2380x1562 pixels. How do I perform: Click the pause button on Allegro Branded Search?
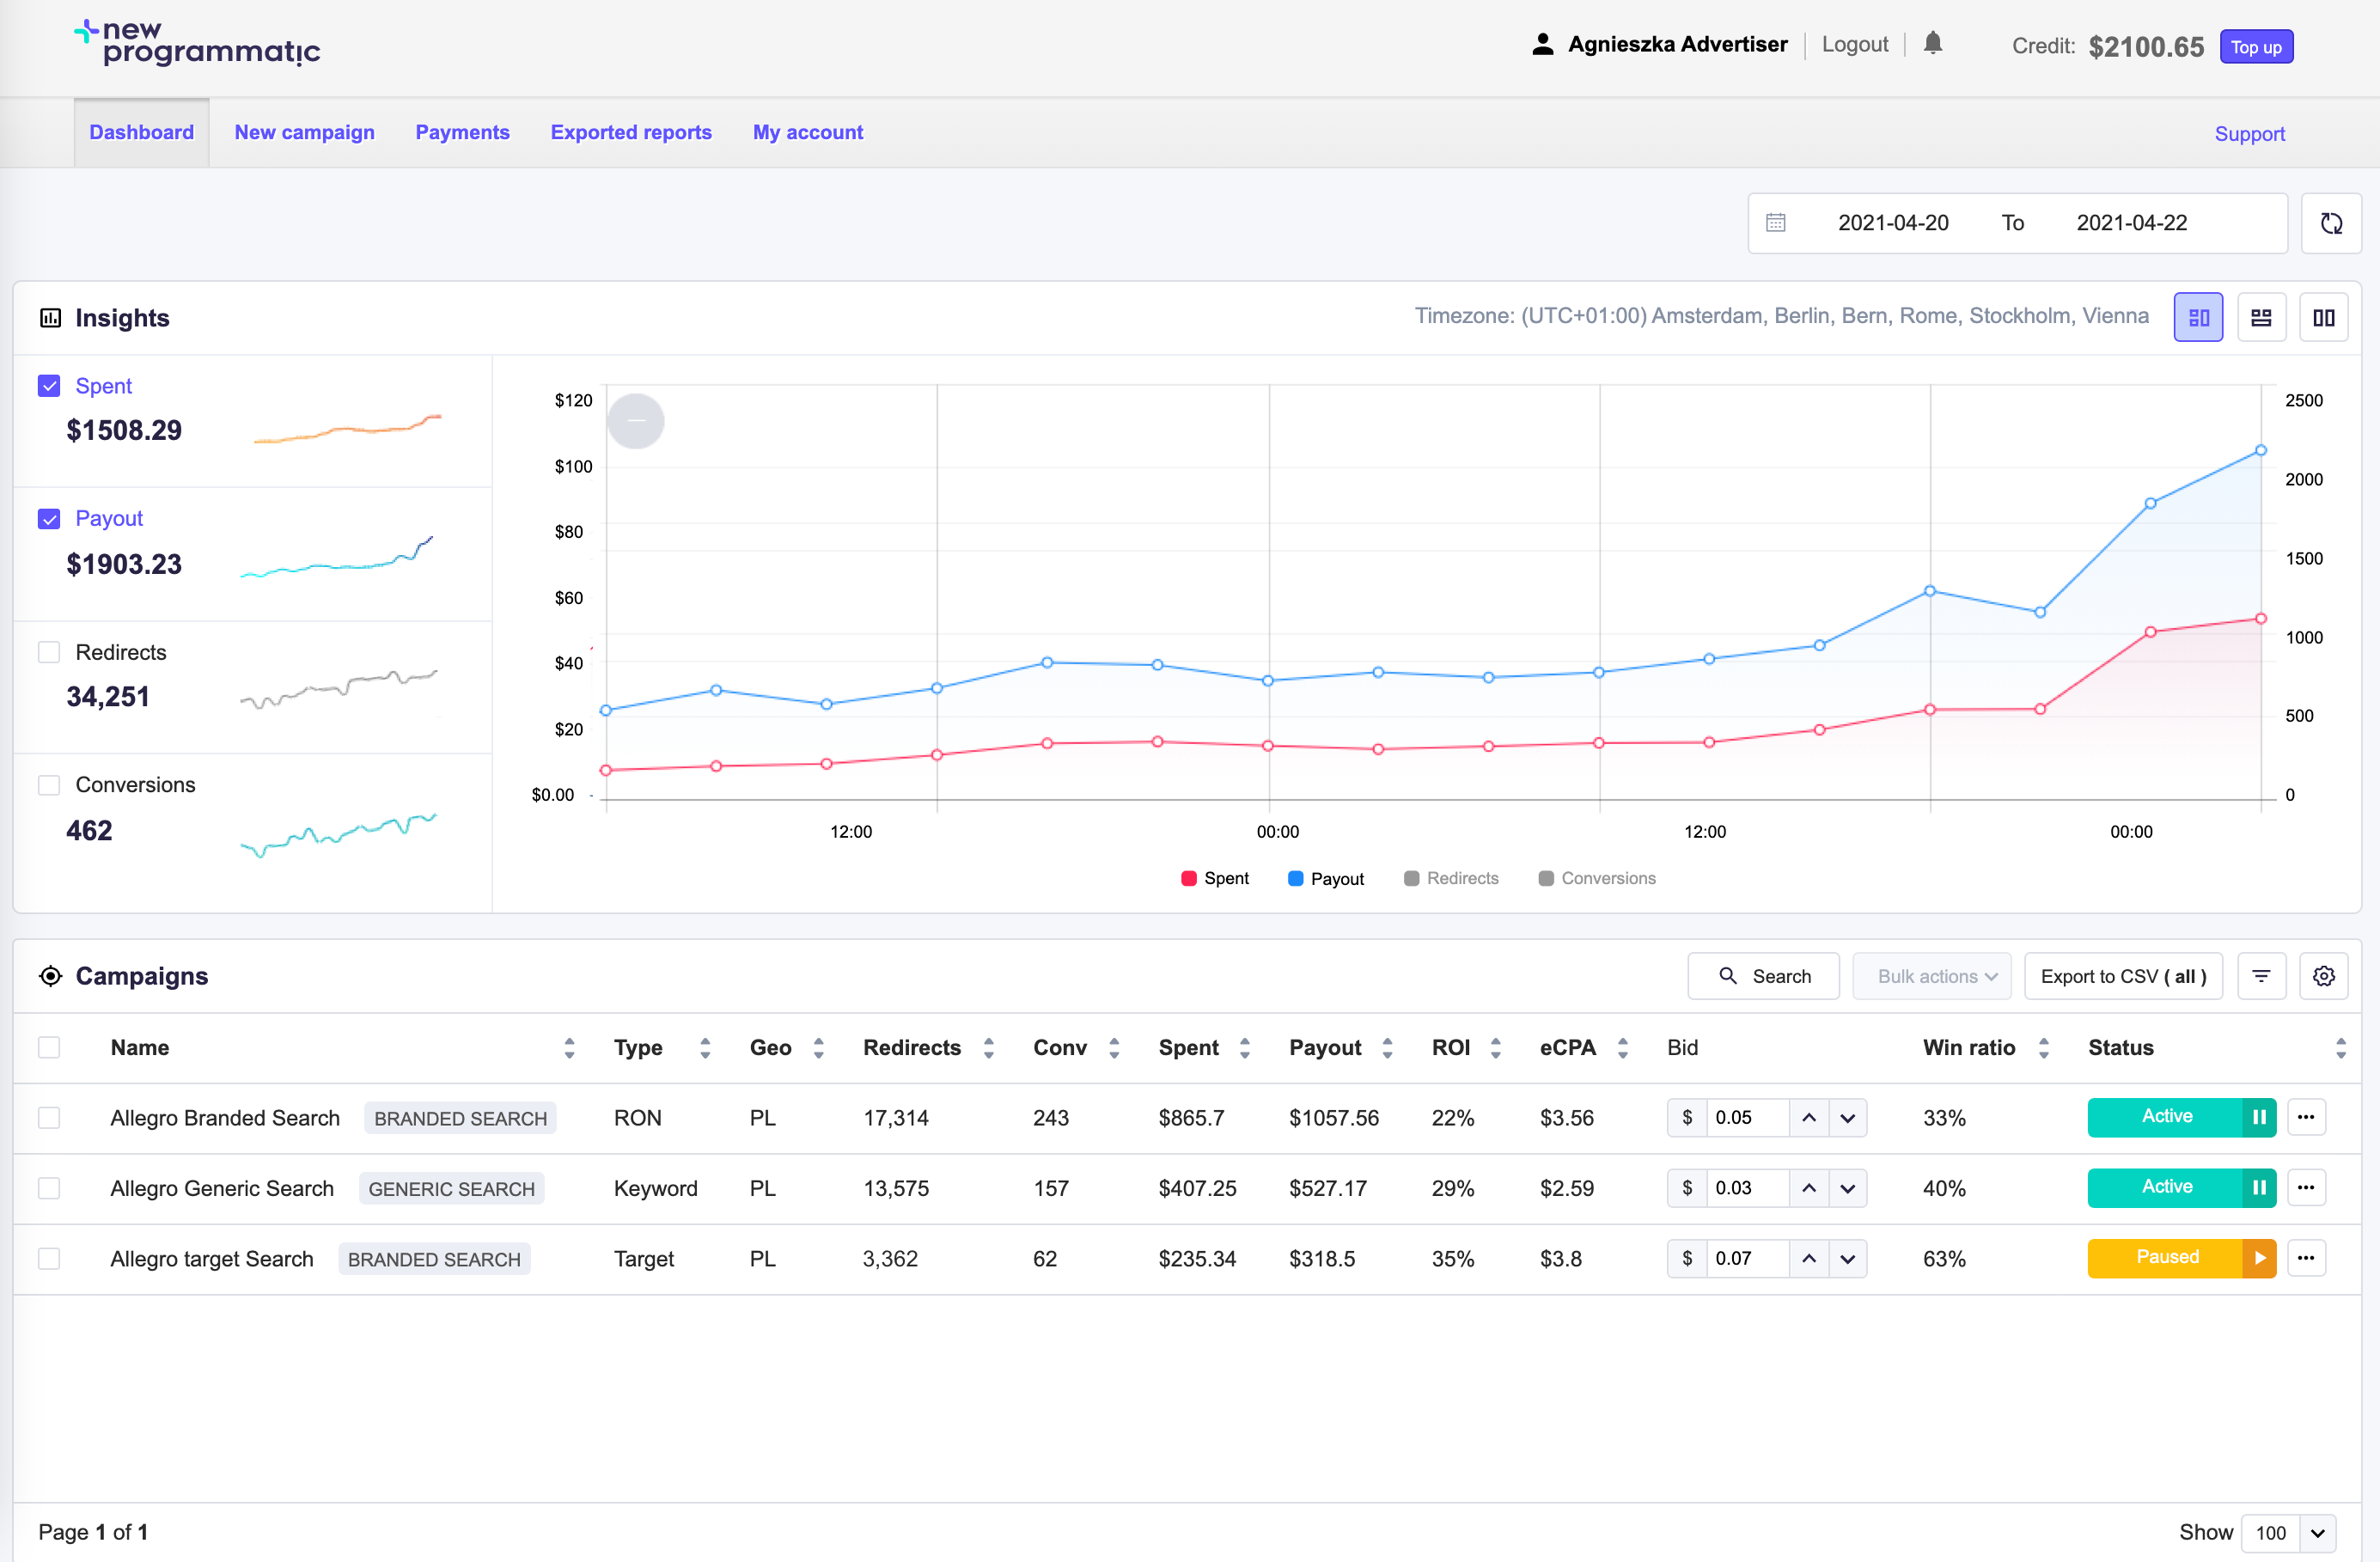[2258, 1118]
